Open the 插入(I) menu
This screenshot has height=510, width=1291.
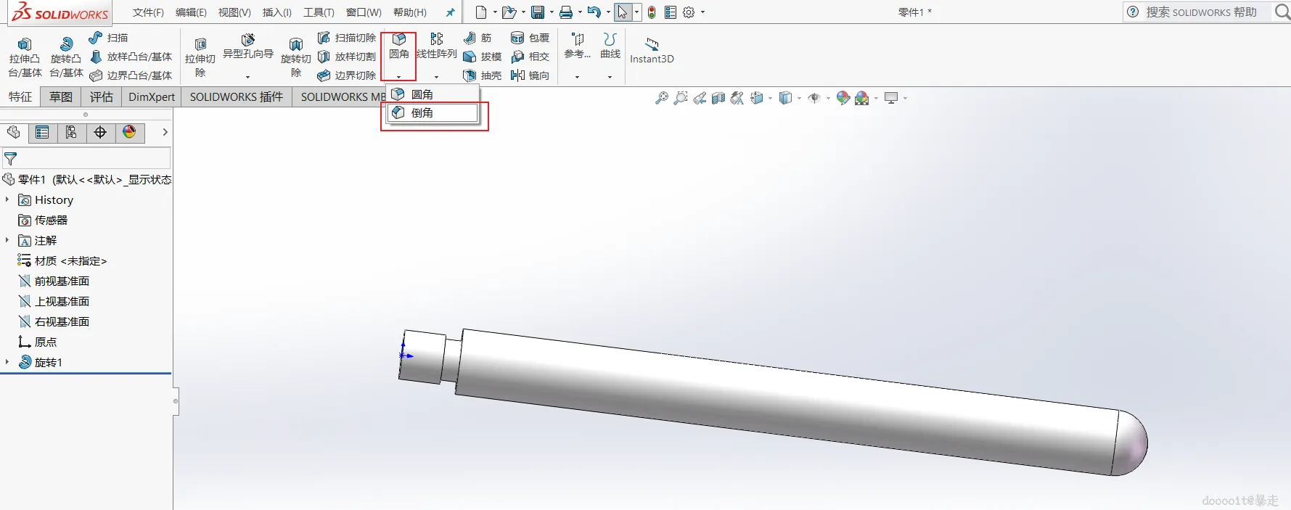tap(277, 12)
